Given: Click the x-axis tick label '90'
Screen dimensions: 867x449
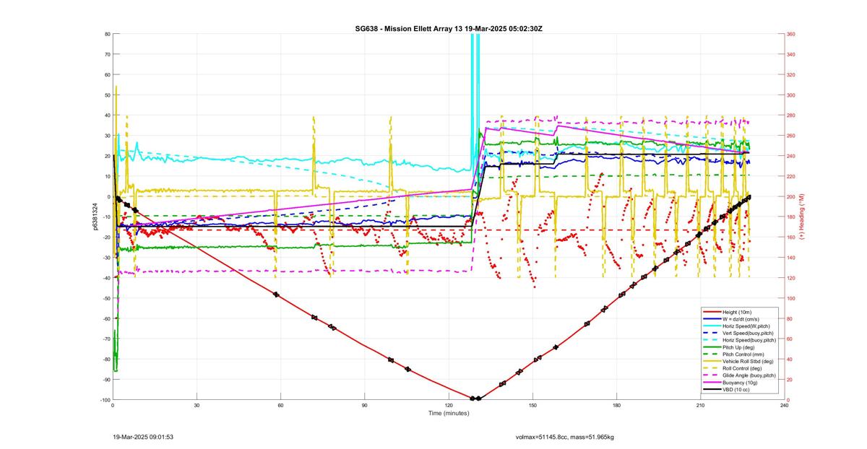Looking at the screenshot, I should (x=365, y=406).
